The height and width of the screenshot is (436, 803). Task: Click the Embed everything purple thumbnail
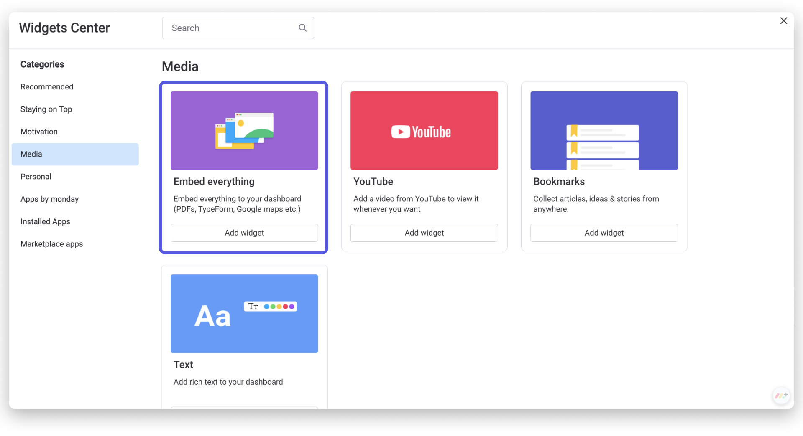(244, 131)
